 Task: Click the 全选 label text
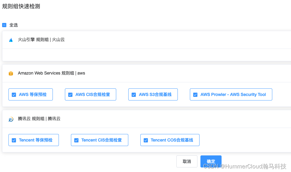[14, 25]
